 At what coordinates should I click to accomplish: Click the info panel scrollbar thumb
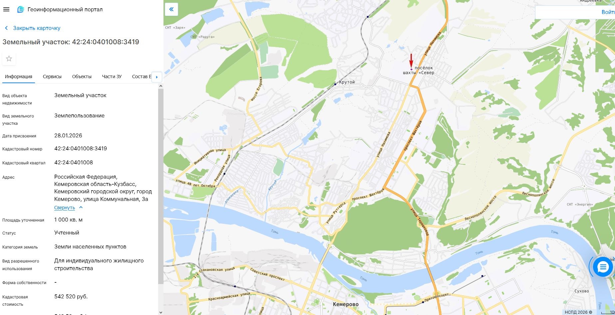click(161, 186)
